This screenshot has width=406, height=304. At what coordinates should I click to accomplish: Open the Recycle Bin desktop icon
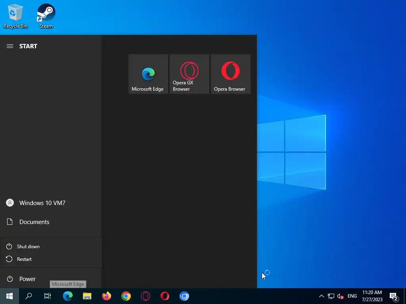[x=15, y=16]
